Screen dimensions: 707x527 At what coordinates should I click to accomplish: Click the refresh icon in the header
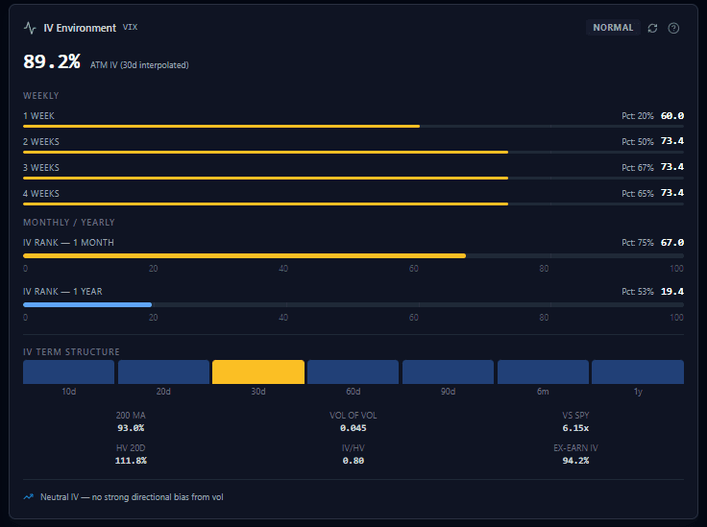point(652,28)
